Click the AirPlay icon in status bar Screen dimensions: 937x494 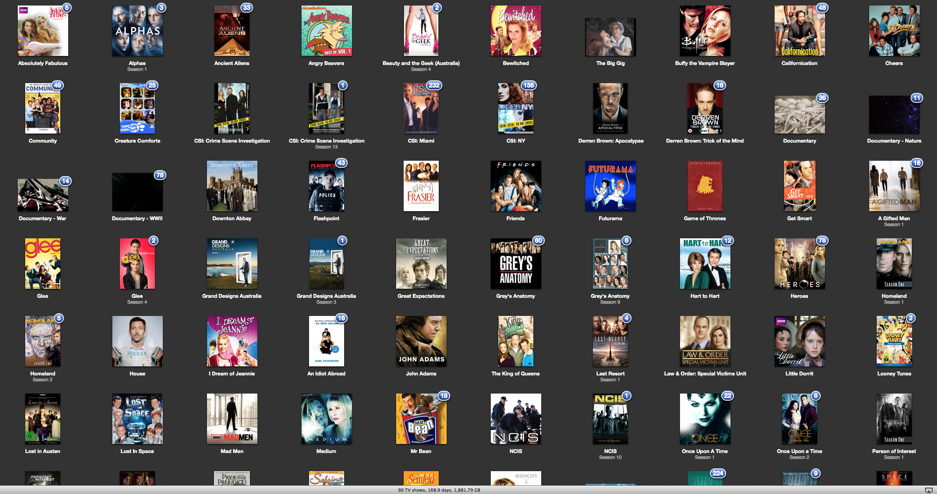click(x=929, y=490)
